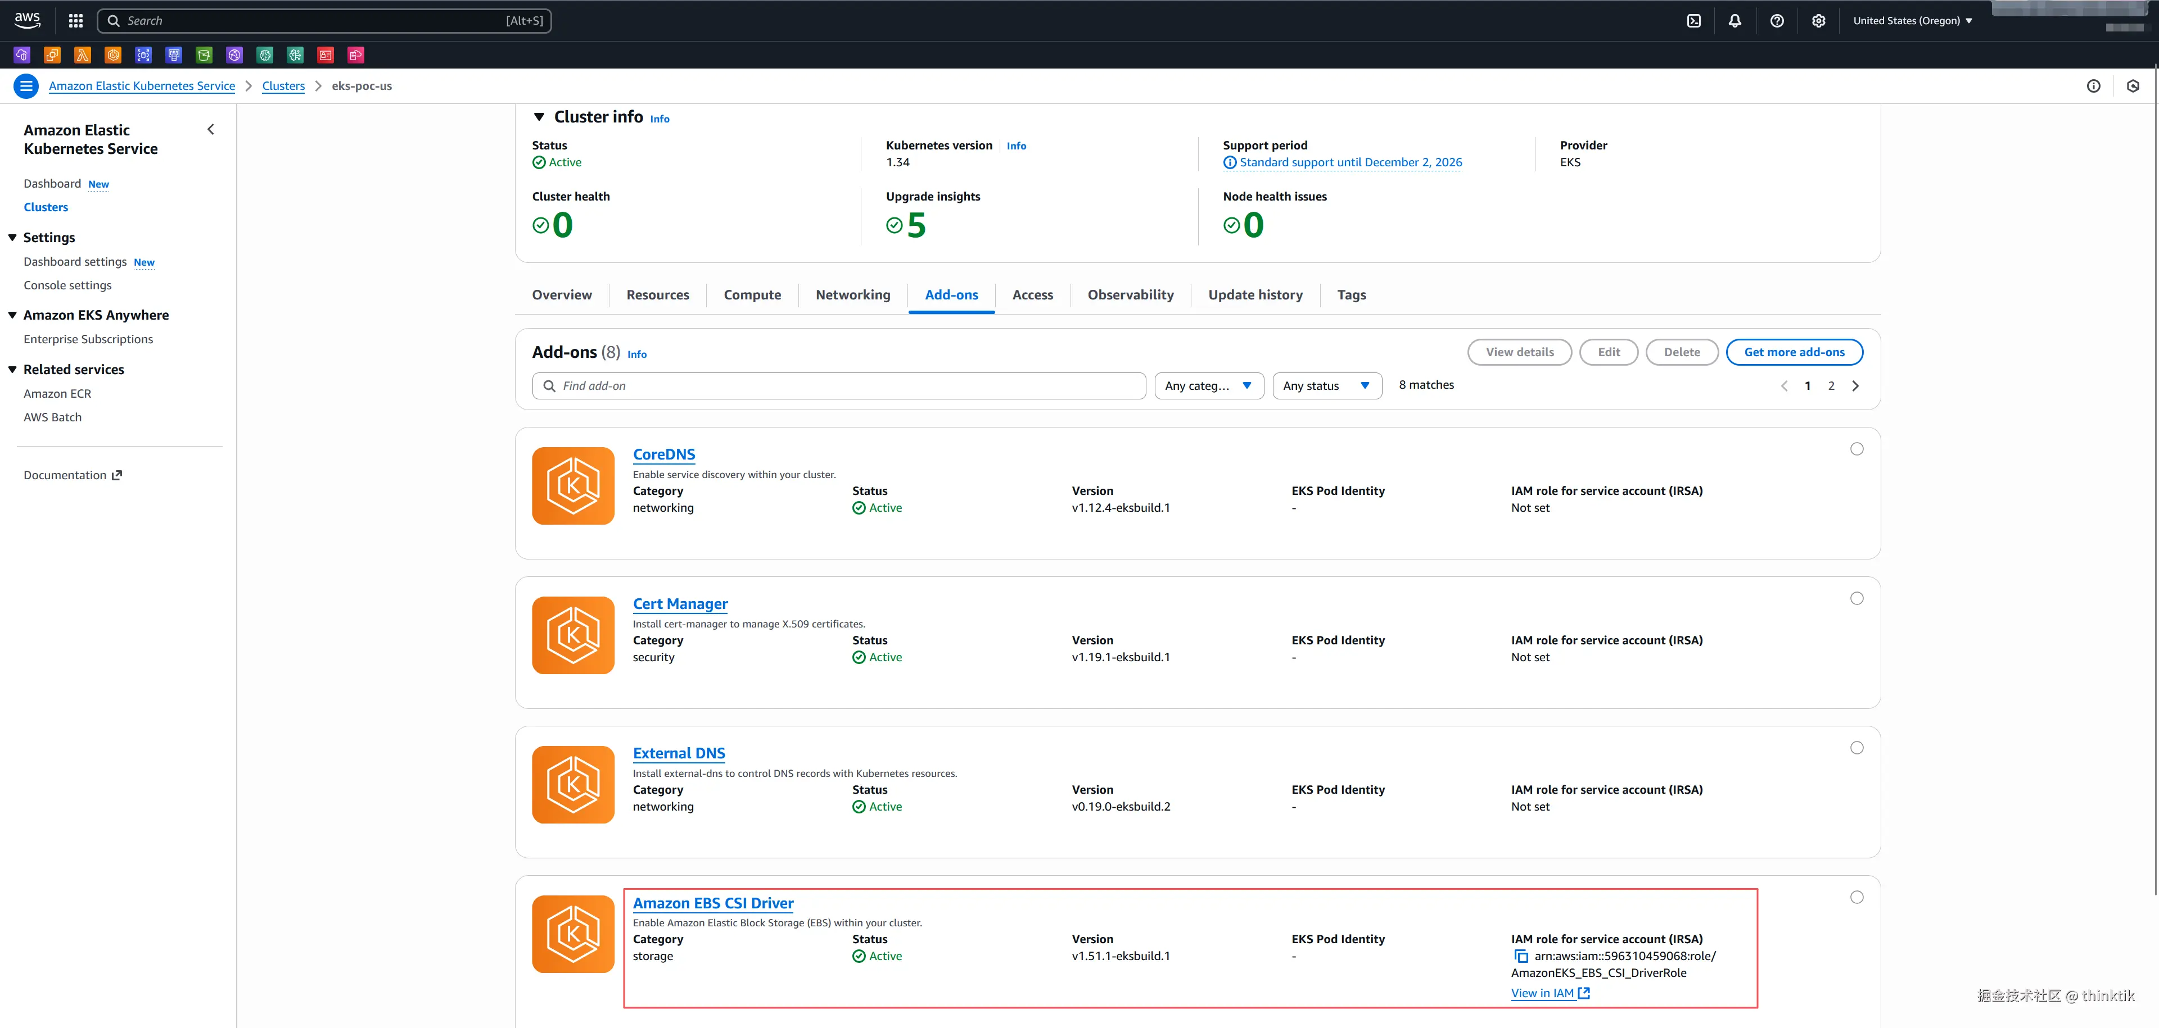
Task: Open the services grid menu
Action: point(75,21)
